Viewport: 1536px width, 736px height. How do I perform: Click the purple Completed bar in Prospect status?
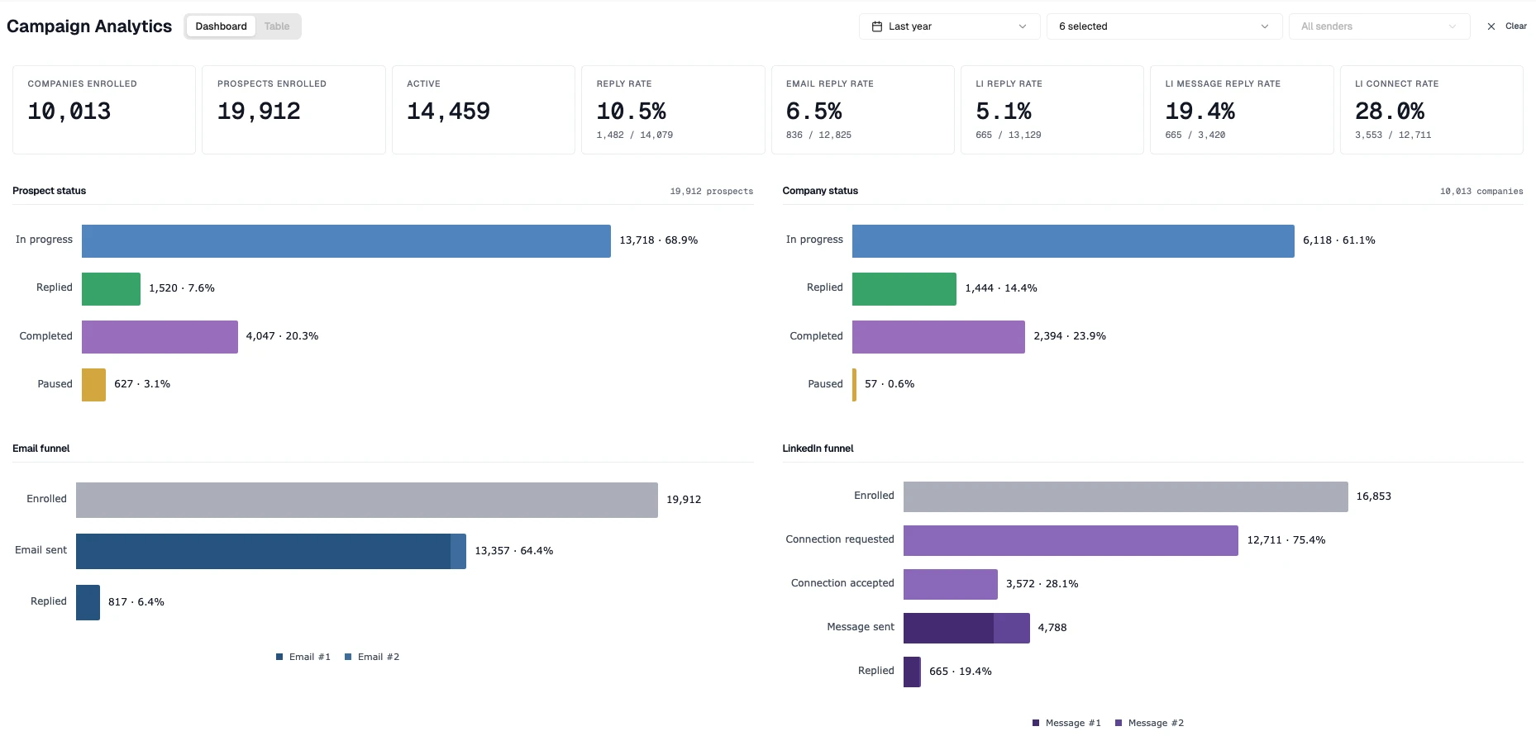point(160,336)
